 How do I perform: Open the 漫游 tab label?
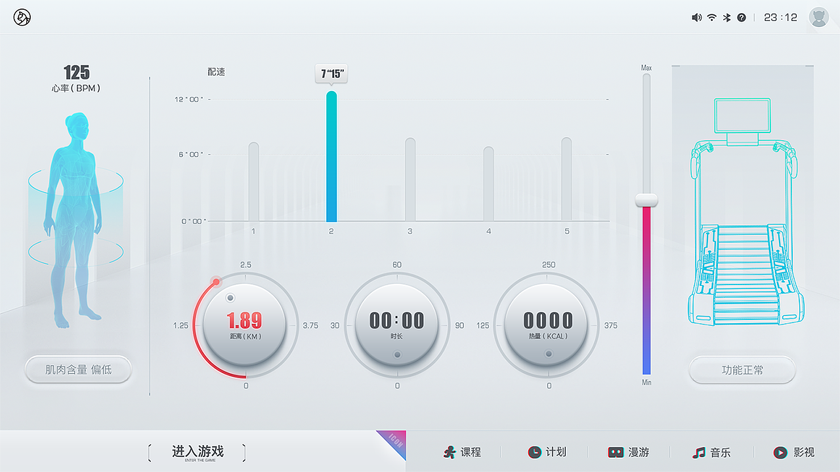pos(639,452)
